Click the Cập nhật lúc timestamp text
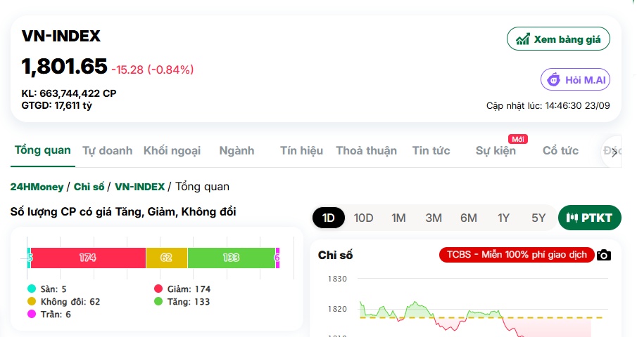Screen dimensions: 637x337 548,106
